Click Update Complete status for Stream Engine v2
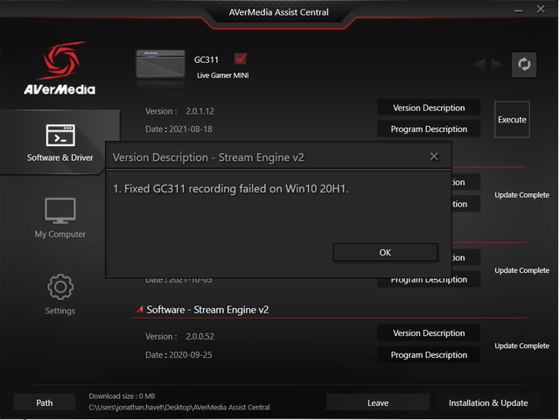Image resolution: width=560 pixels, height=420 pixels. coord(523,346)
